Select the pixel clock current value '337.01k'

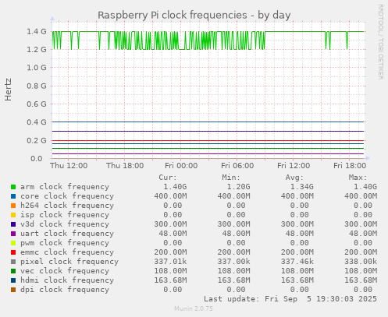(170, 262)
